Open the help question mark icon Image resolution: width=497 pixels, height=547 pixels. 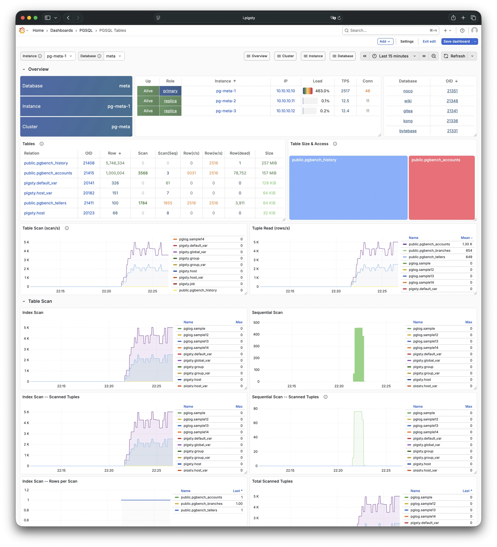click(462, 31)
